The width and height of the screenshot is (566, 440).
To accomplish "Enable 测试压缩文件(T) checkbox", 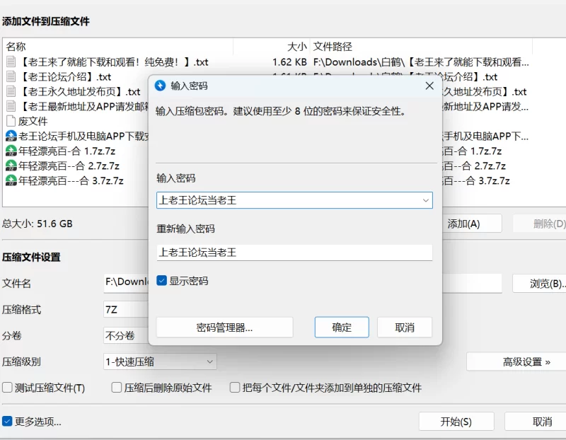I will pos(7,388).
